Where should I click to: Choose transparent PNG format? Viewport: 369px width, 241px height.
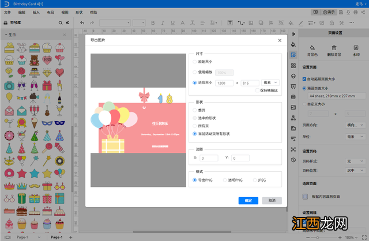pos(224,180)
